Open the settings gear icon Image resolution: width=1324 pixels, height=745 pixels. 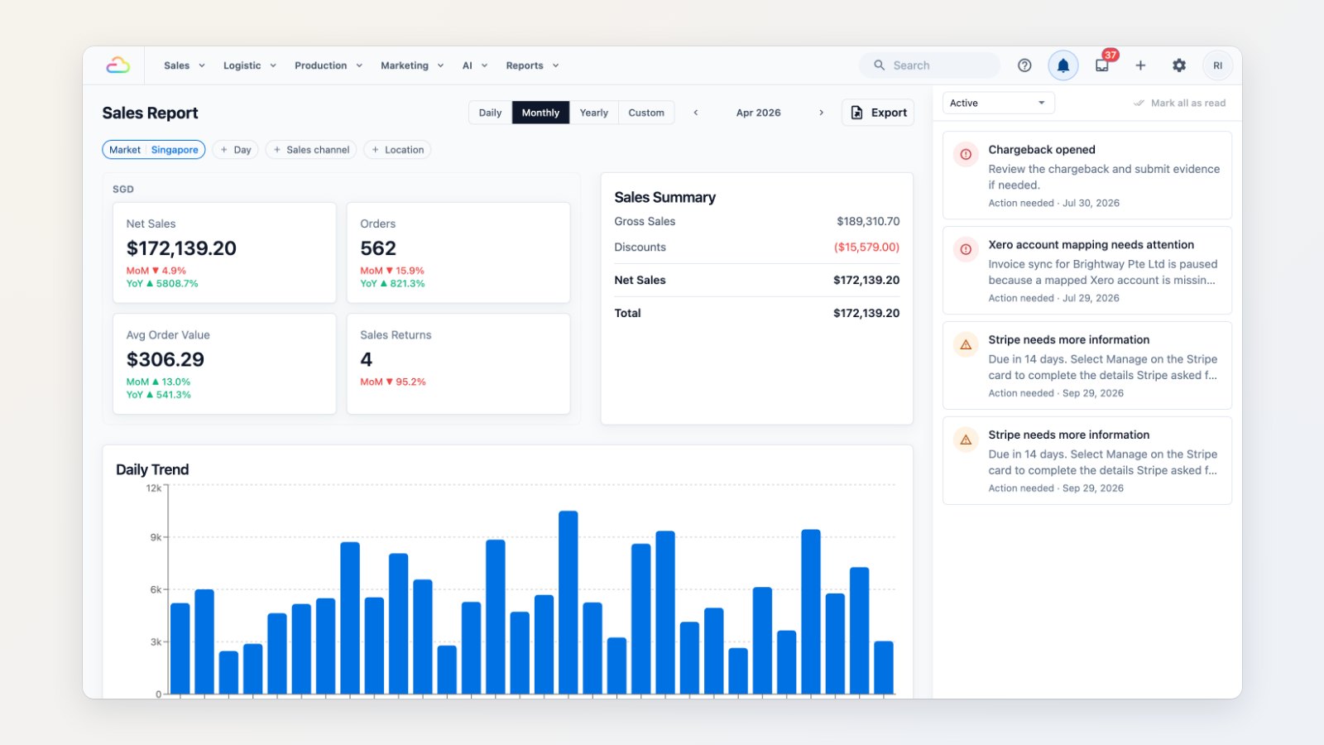tap(1179, 65)
